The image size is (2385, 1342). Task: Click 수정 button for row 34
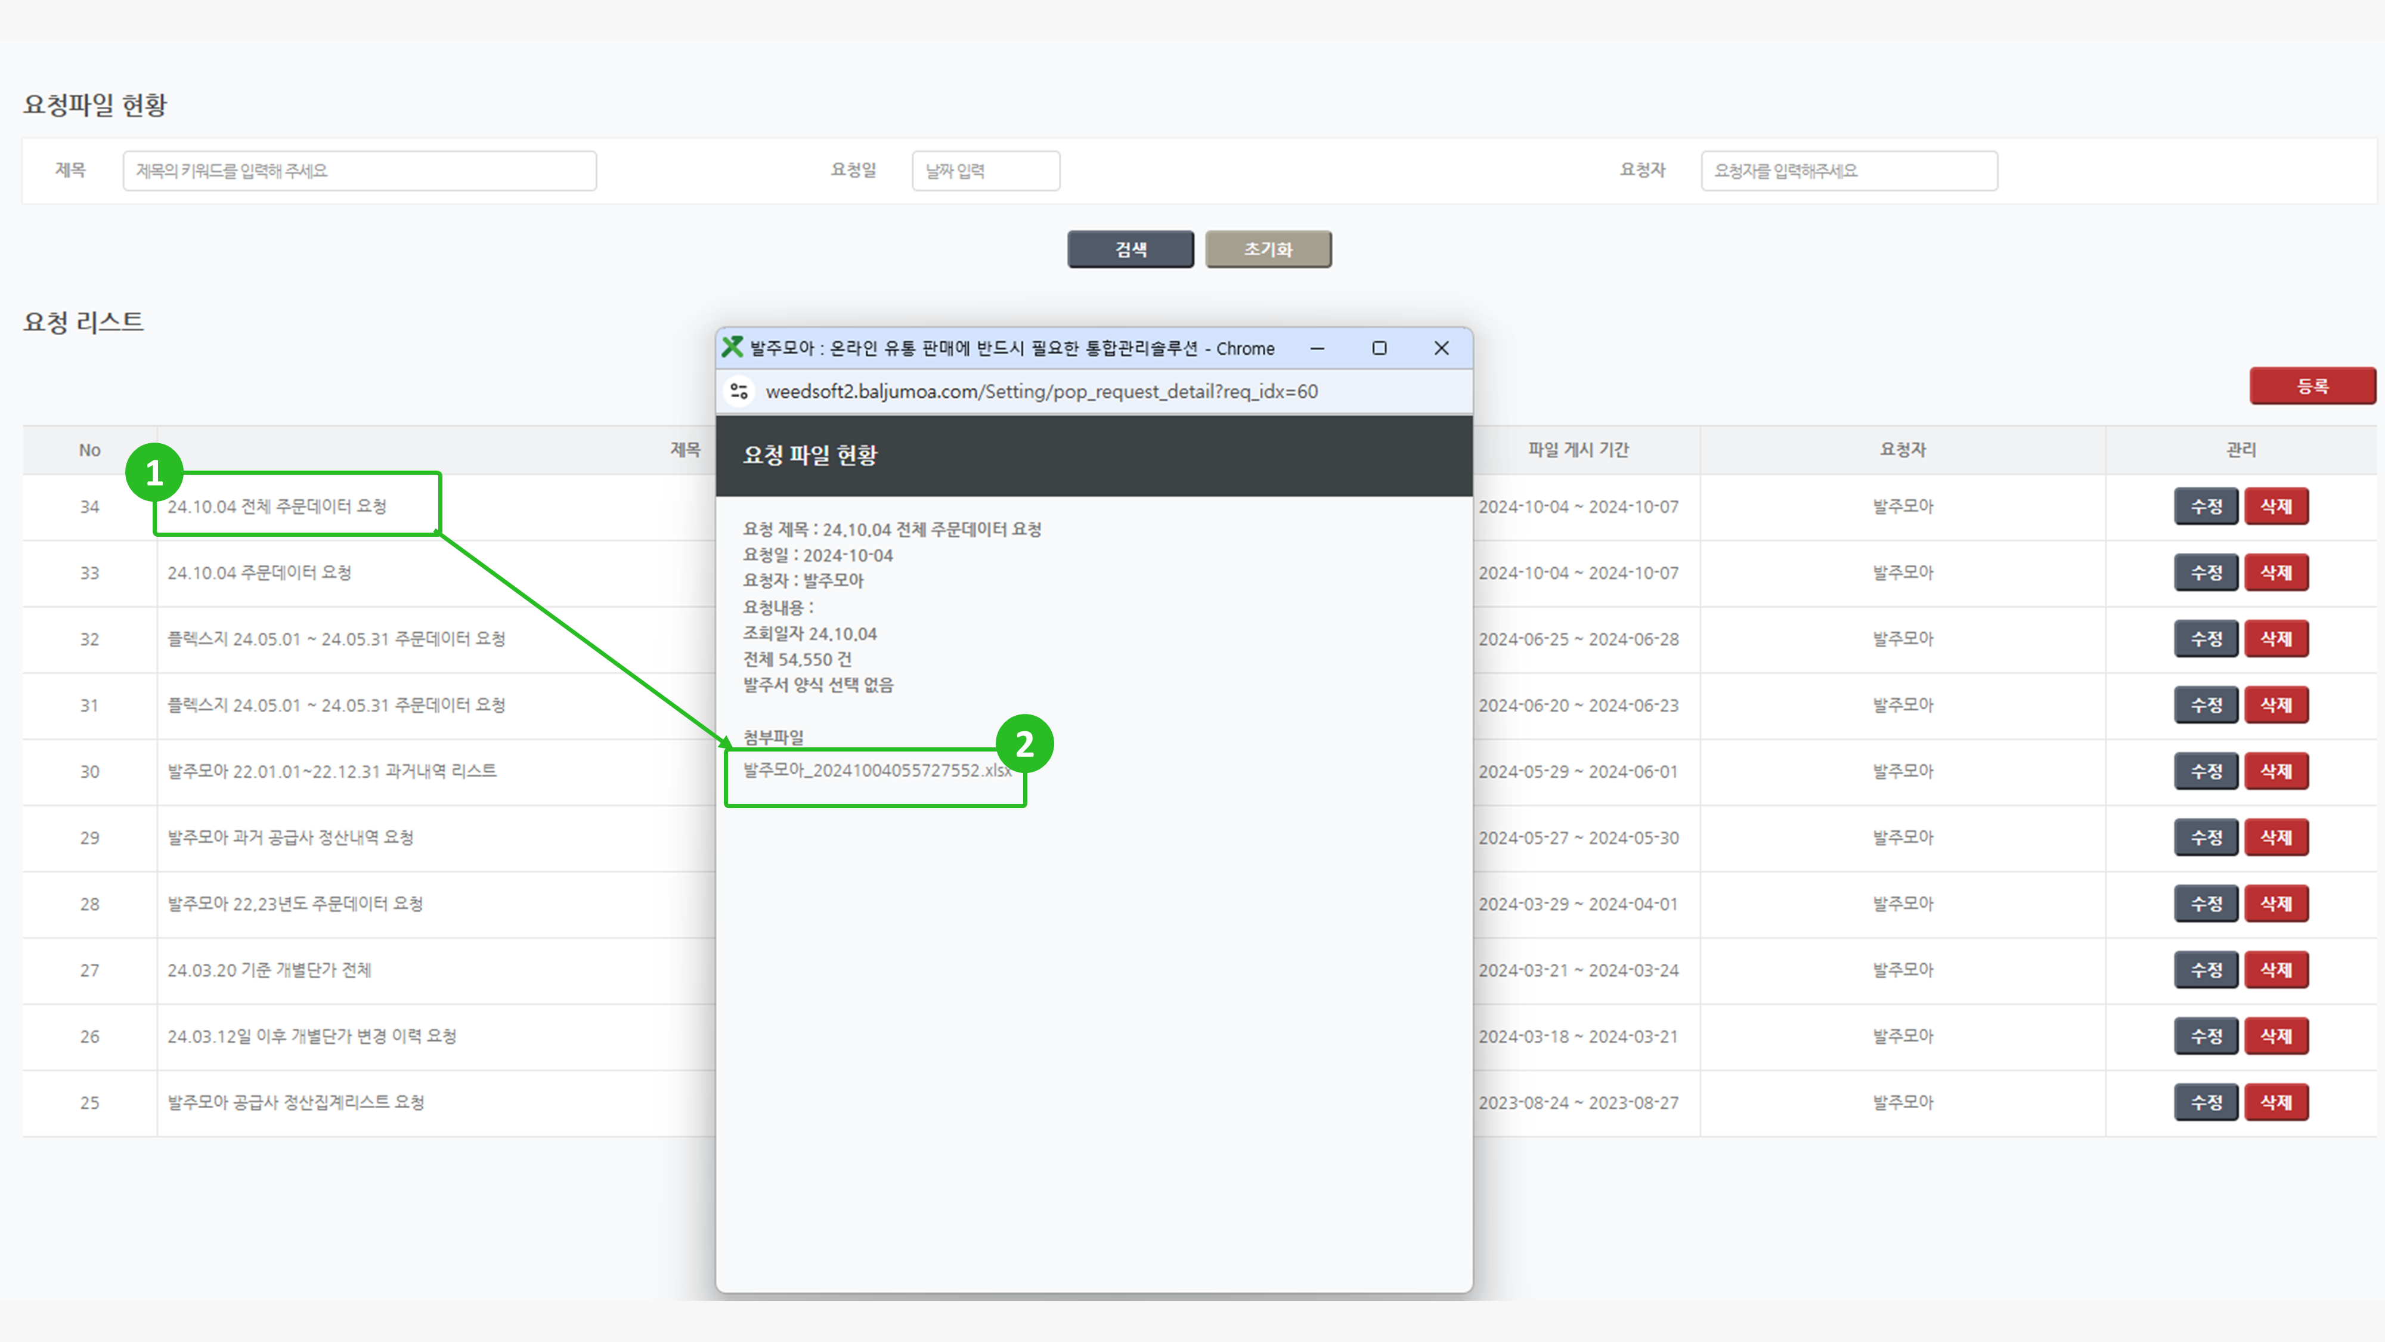2206,506
